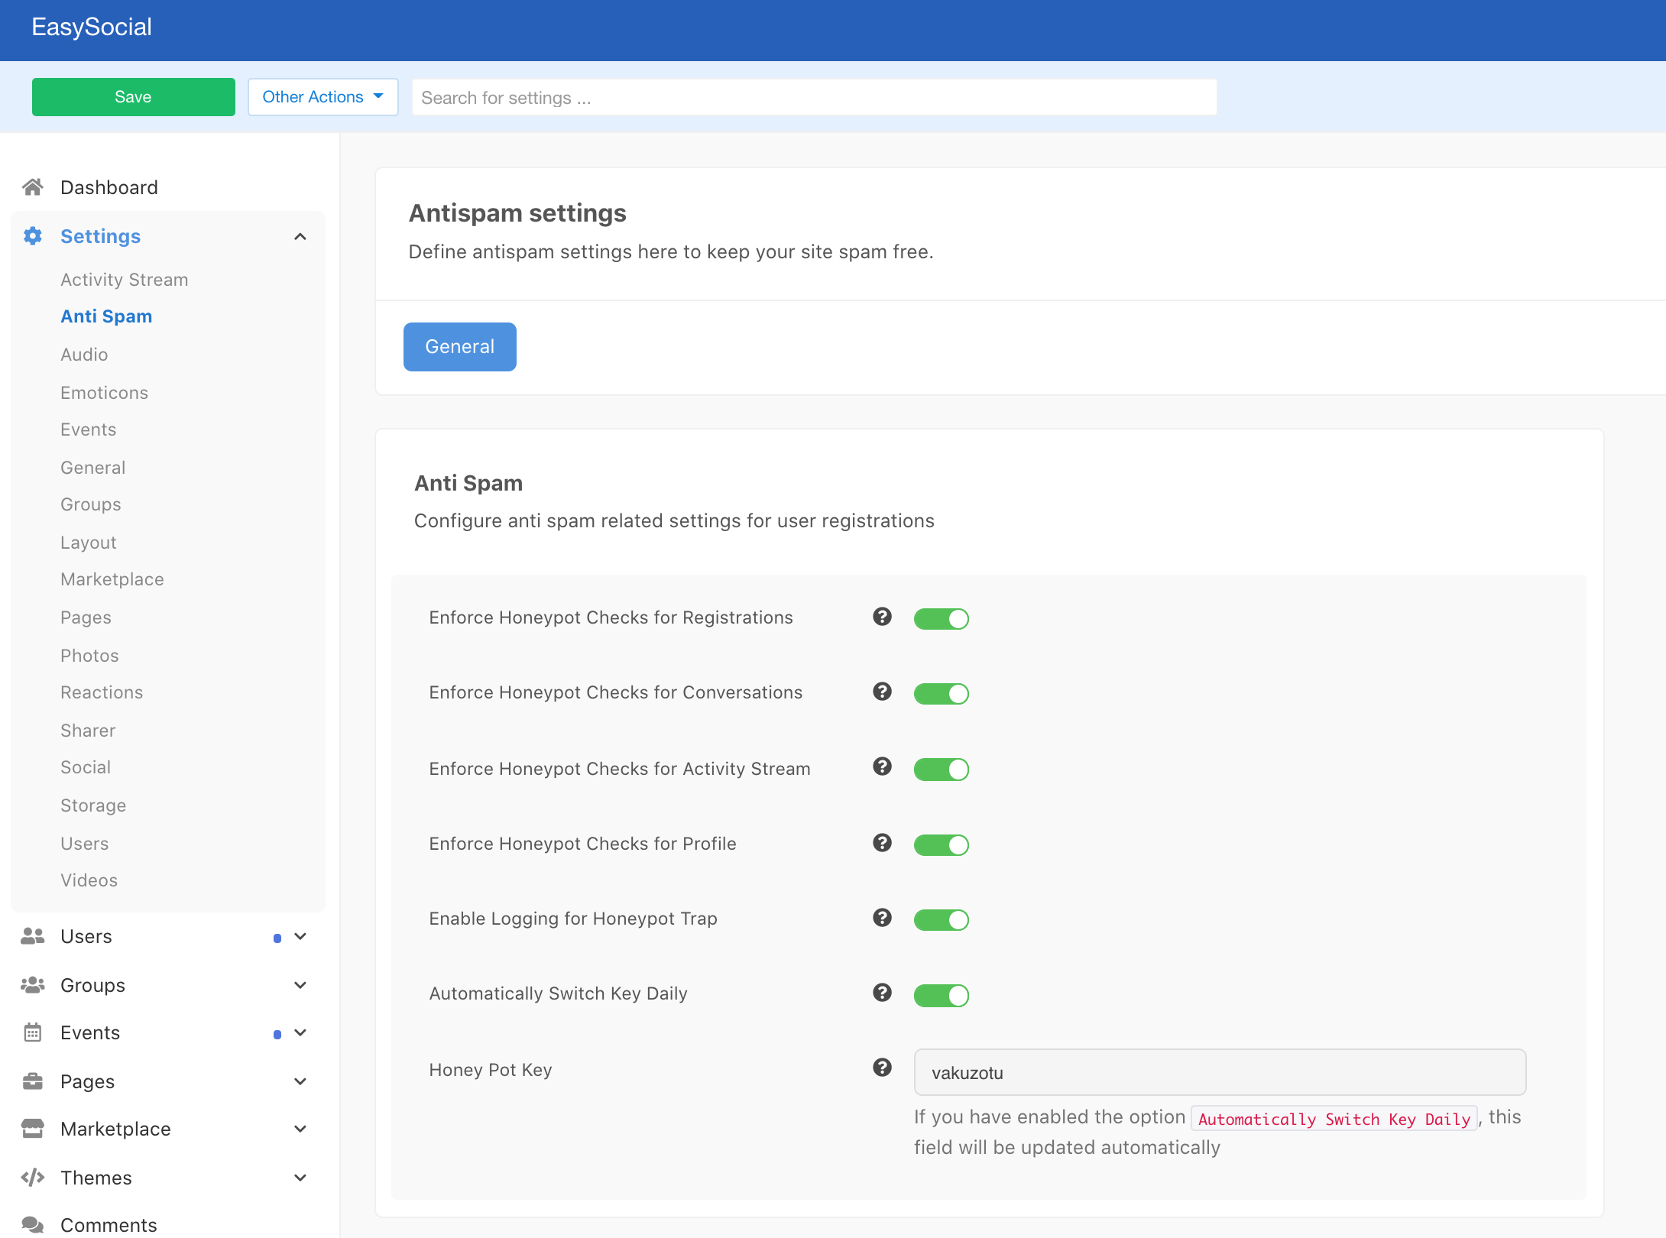Open General settings submenu item
The width and height of the screenshot is (1666, 1238).
93,468
